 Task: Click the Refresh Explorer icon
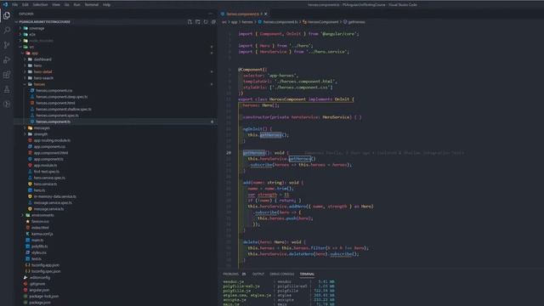(x=206, y=22)
